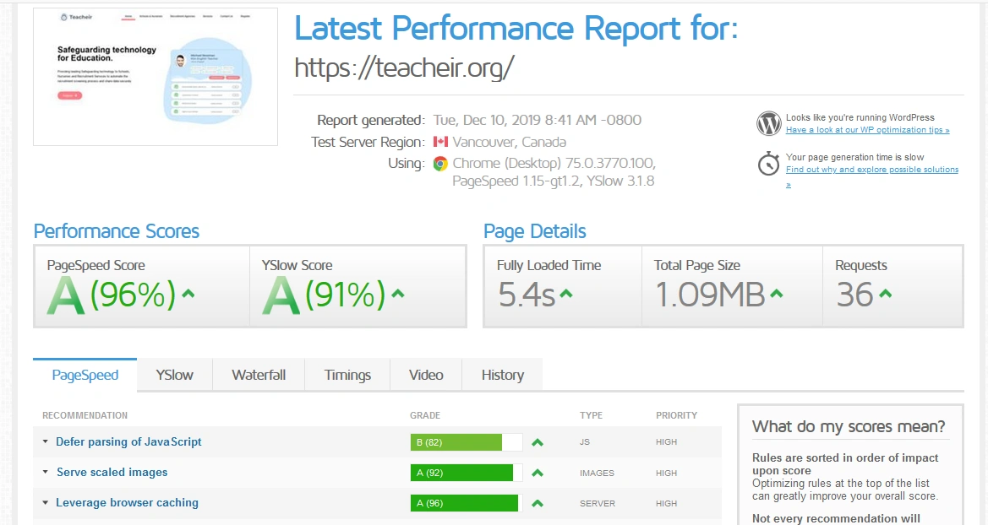Switch to the YSlow tab
The width and height of the screenshot is (988, 525).
click(x=173, y=374)
